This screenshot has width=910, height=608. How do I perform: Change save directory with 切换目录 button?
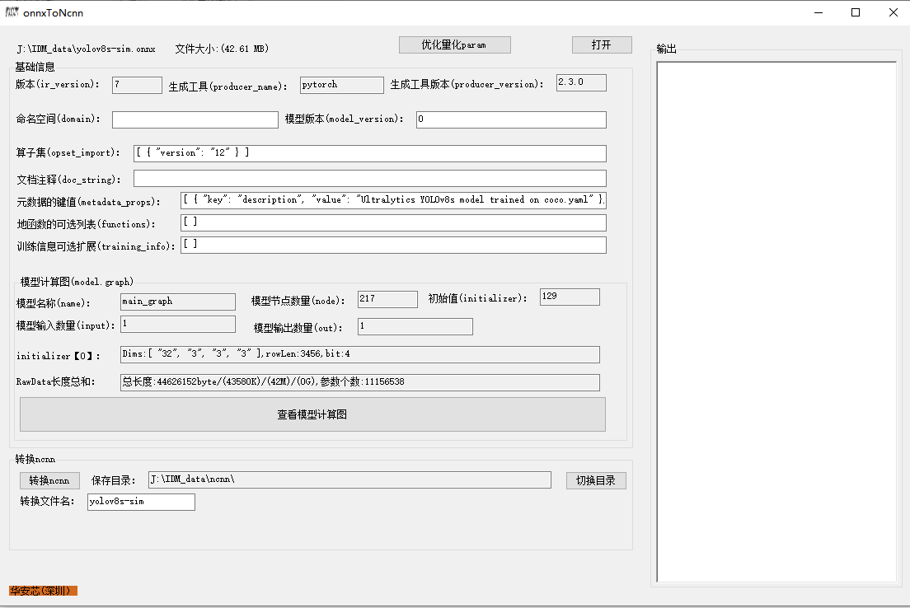[x=596, y=480]
